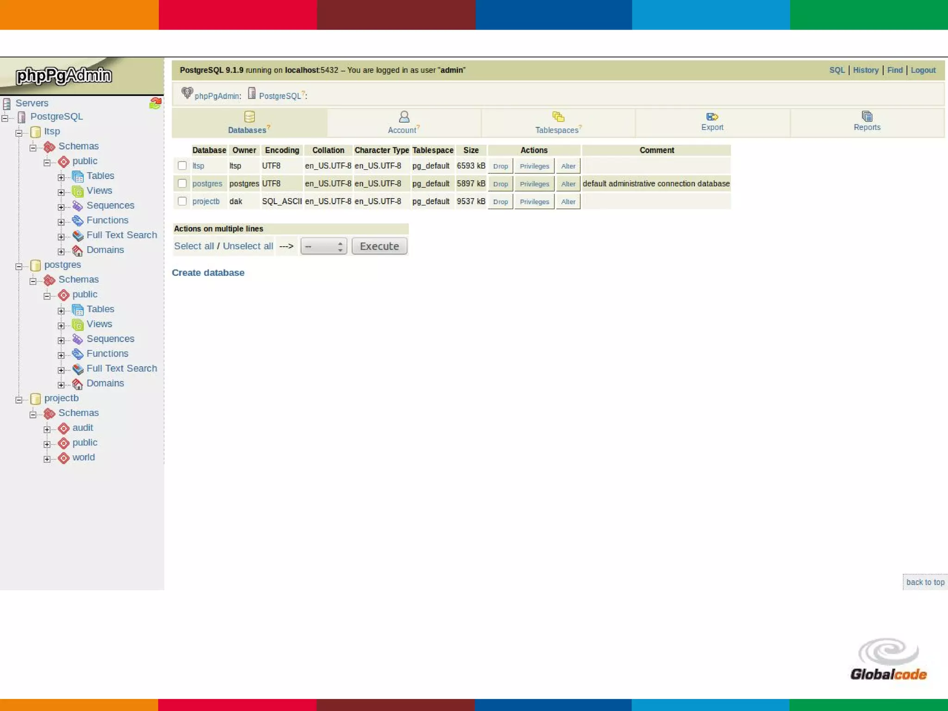Click the Databases tab icon

coord(249,116)
